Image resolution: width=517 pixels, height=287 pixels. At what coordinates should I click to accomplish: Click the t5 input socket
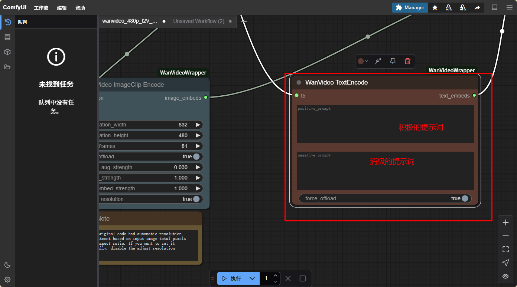click(x=296, y=95)
